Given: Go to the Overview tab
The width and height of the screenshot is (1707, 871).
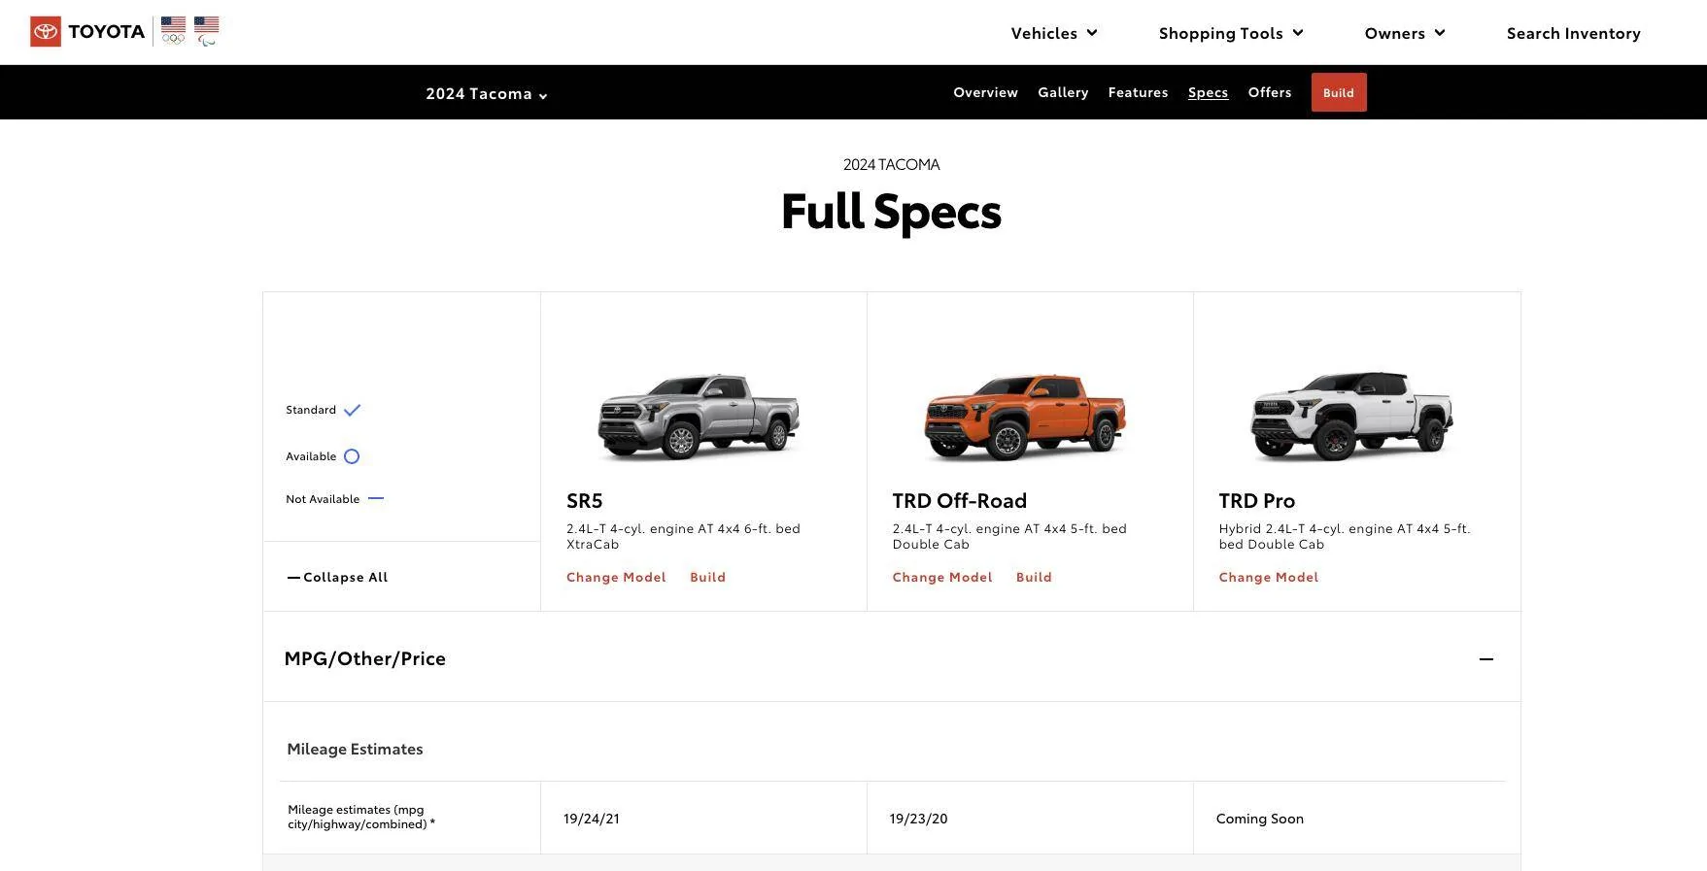Looking at the screenshot, I should tap(985, 92).
